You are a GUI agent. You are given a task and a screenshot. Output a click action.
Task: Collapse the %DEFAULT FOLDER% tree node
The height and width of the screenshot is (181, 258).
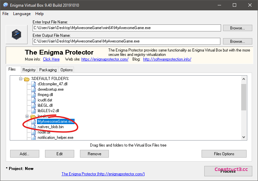pos(21,79)
